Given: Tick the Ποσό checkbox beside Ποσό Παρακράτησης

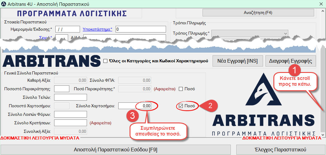Looking at the screenshot, I should (181, 89).
